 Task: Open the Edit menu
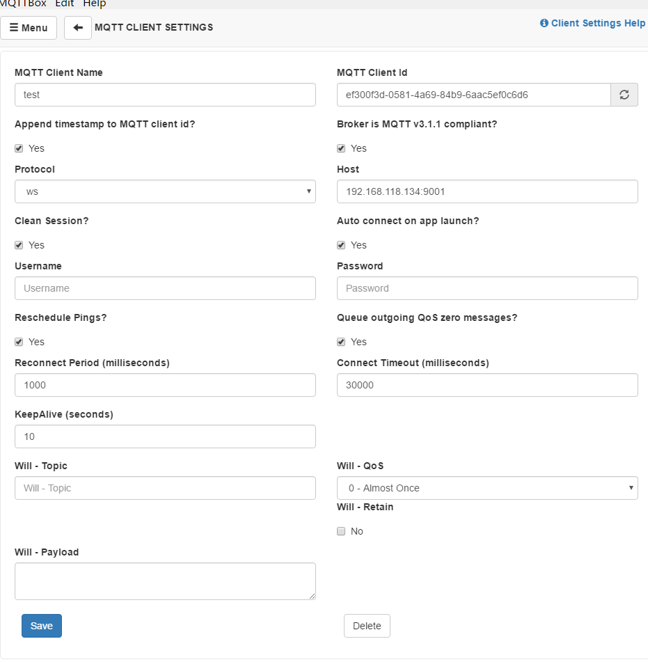[x=65, y=3]
